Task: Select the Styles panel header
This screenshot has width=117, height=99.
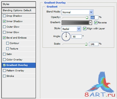Action: [19, 4]
